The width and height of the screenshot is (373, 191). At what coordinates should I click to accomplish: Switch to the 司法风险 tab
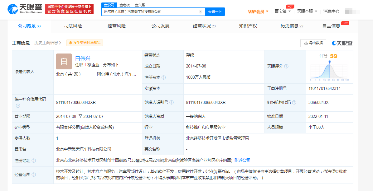[x=73, y=26]
